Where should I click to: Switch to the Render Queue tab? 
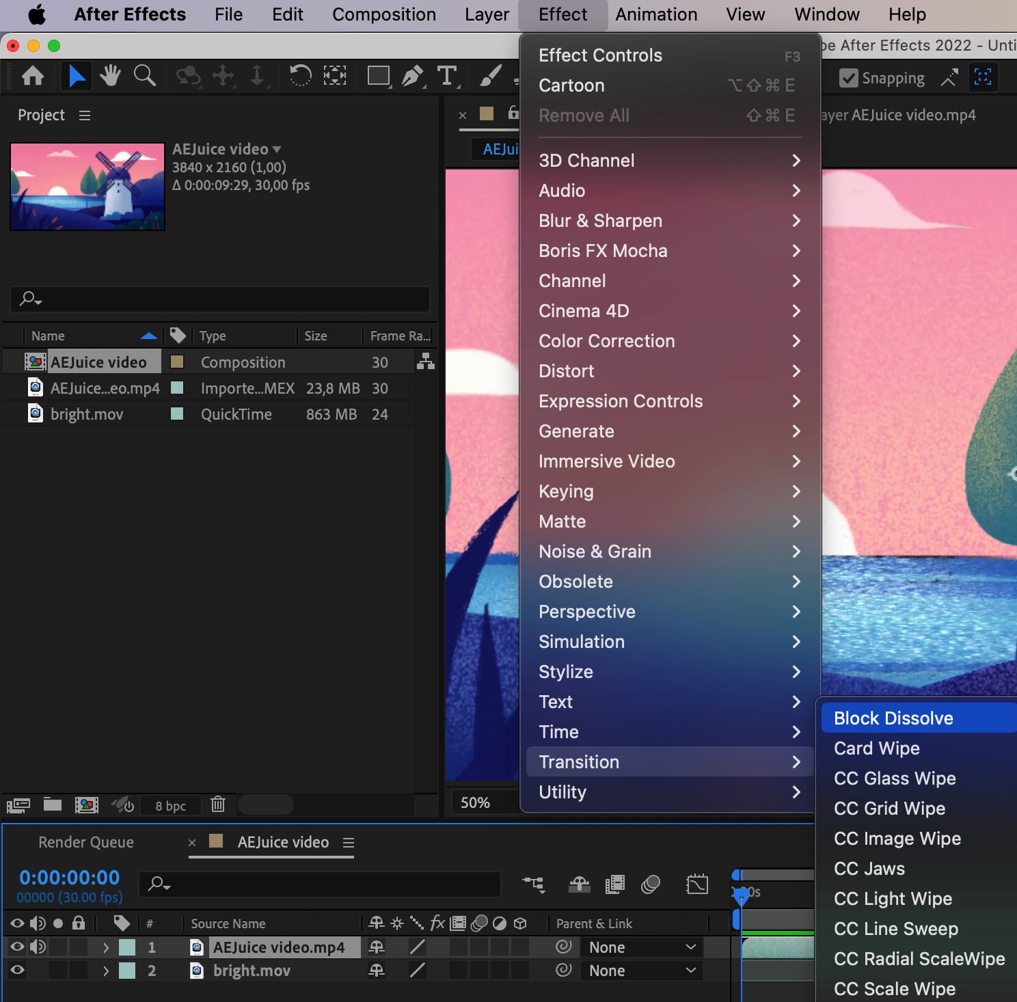click(x=86, y=842)
